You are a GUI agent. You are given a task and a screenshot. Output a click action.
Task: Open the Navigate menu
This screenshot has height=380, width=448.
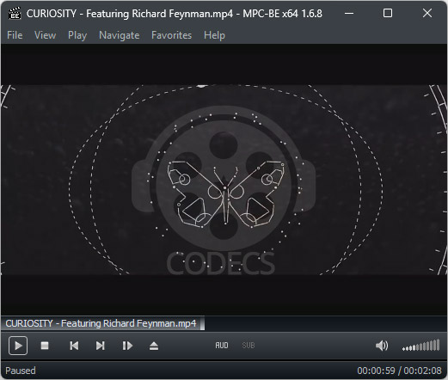[x=120, y=35]
